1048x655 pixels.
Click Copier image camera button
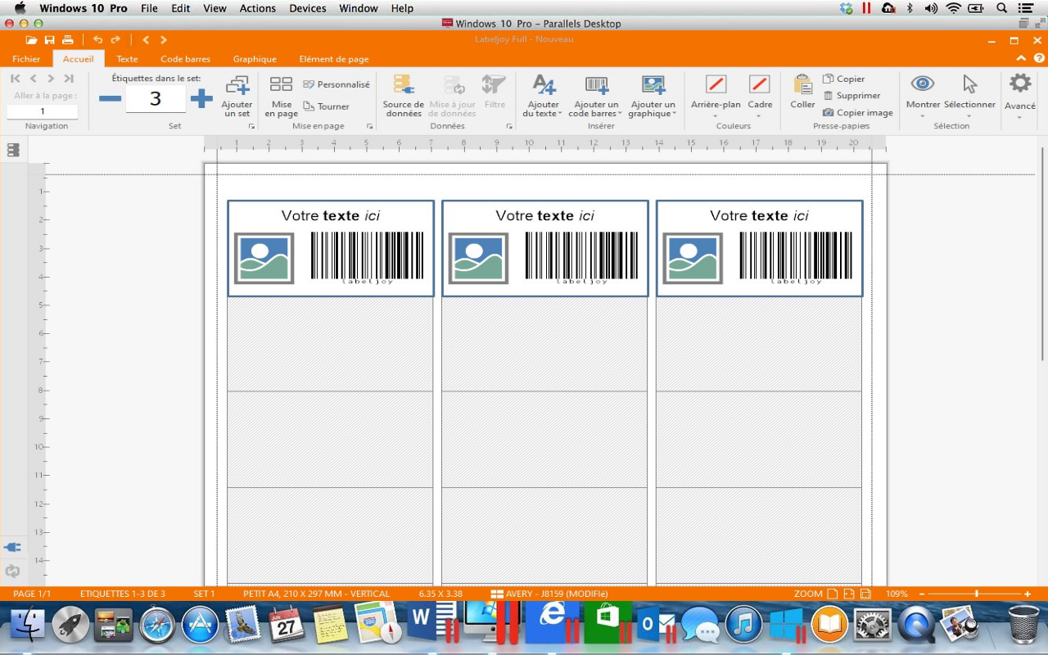(857, 113)
